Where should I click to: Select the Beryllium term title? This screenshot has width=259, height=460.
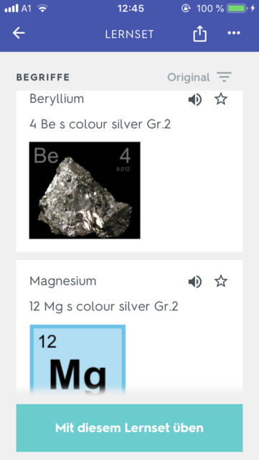click(x=57, y=99)
